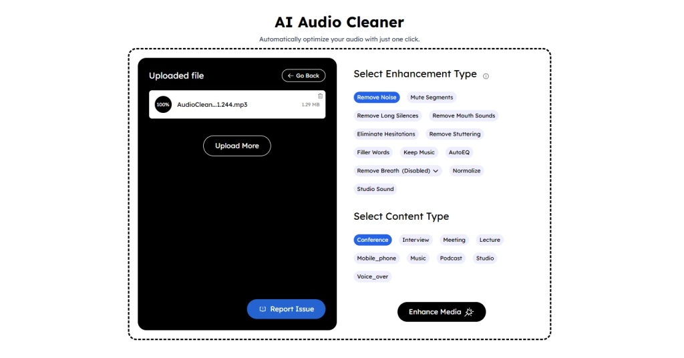The width and height of the screenshot is (684, 358).
Task: Select Interview content type
Action: click(415, 240)
